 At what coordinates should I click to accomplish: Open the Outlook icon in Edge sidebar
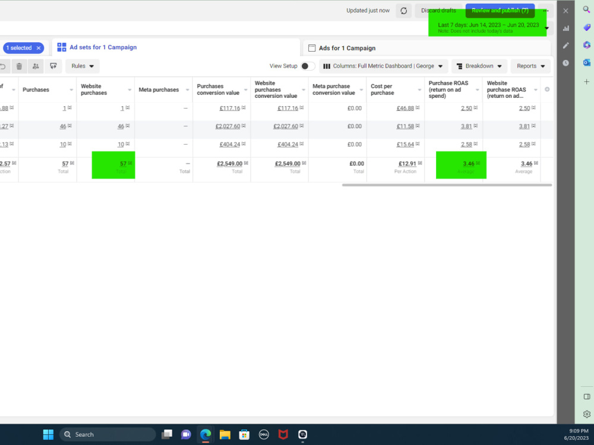click(586, 63)
